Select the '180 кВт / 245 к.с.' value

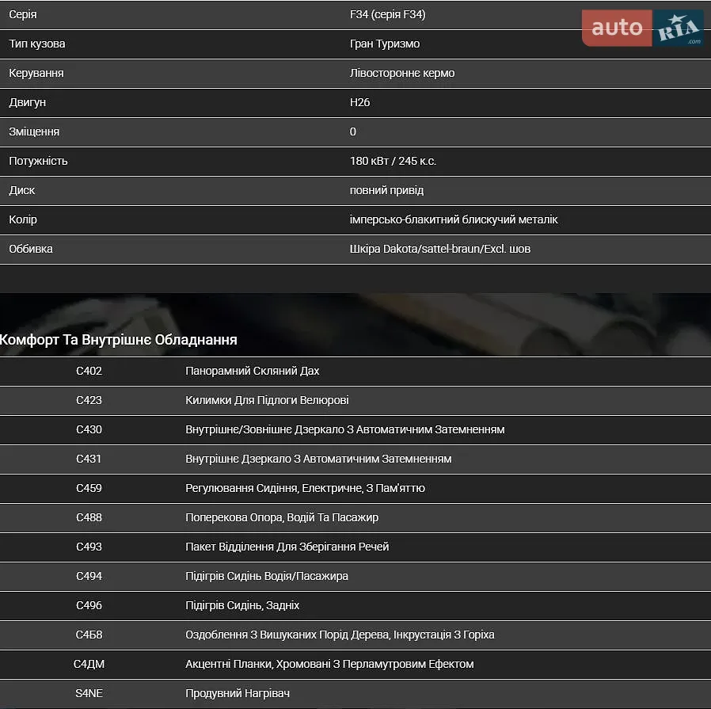(394, 161)
